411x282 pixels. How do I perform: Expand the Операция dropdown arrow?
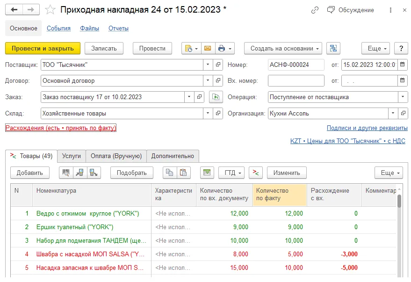tap(403, 97)
